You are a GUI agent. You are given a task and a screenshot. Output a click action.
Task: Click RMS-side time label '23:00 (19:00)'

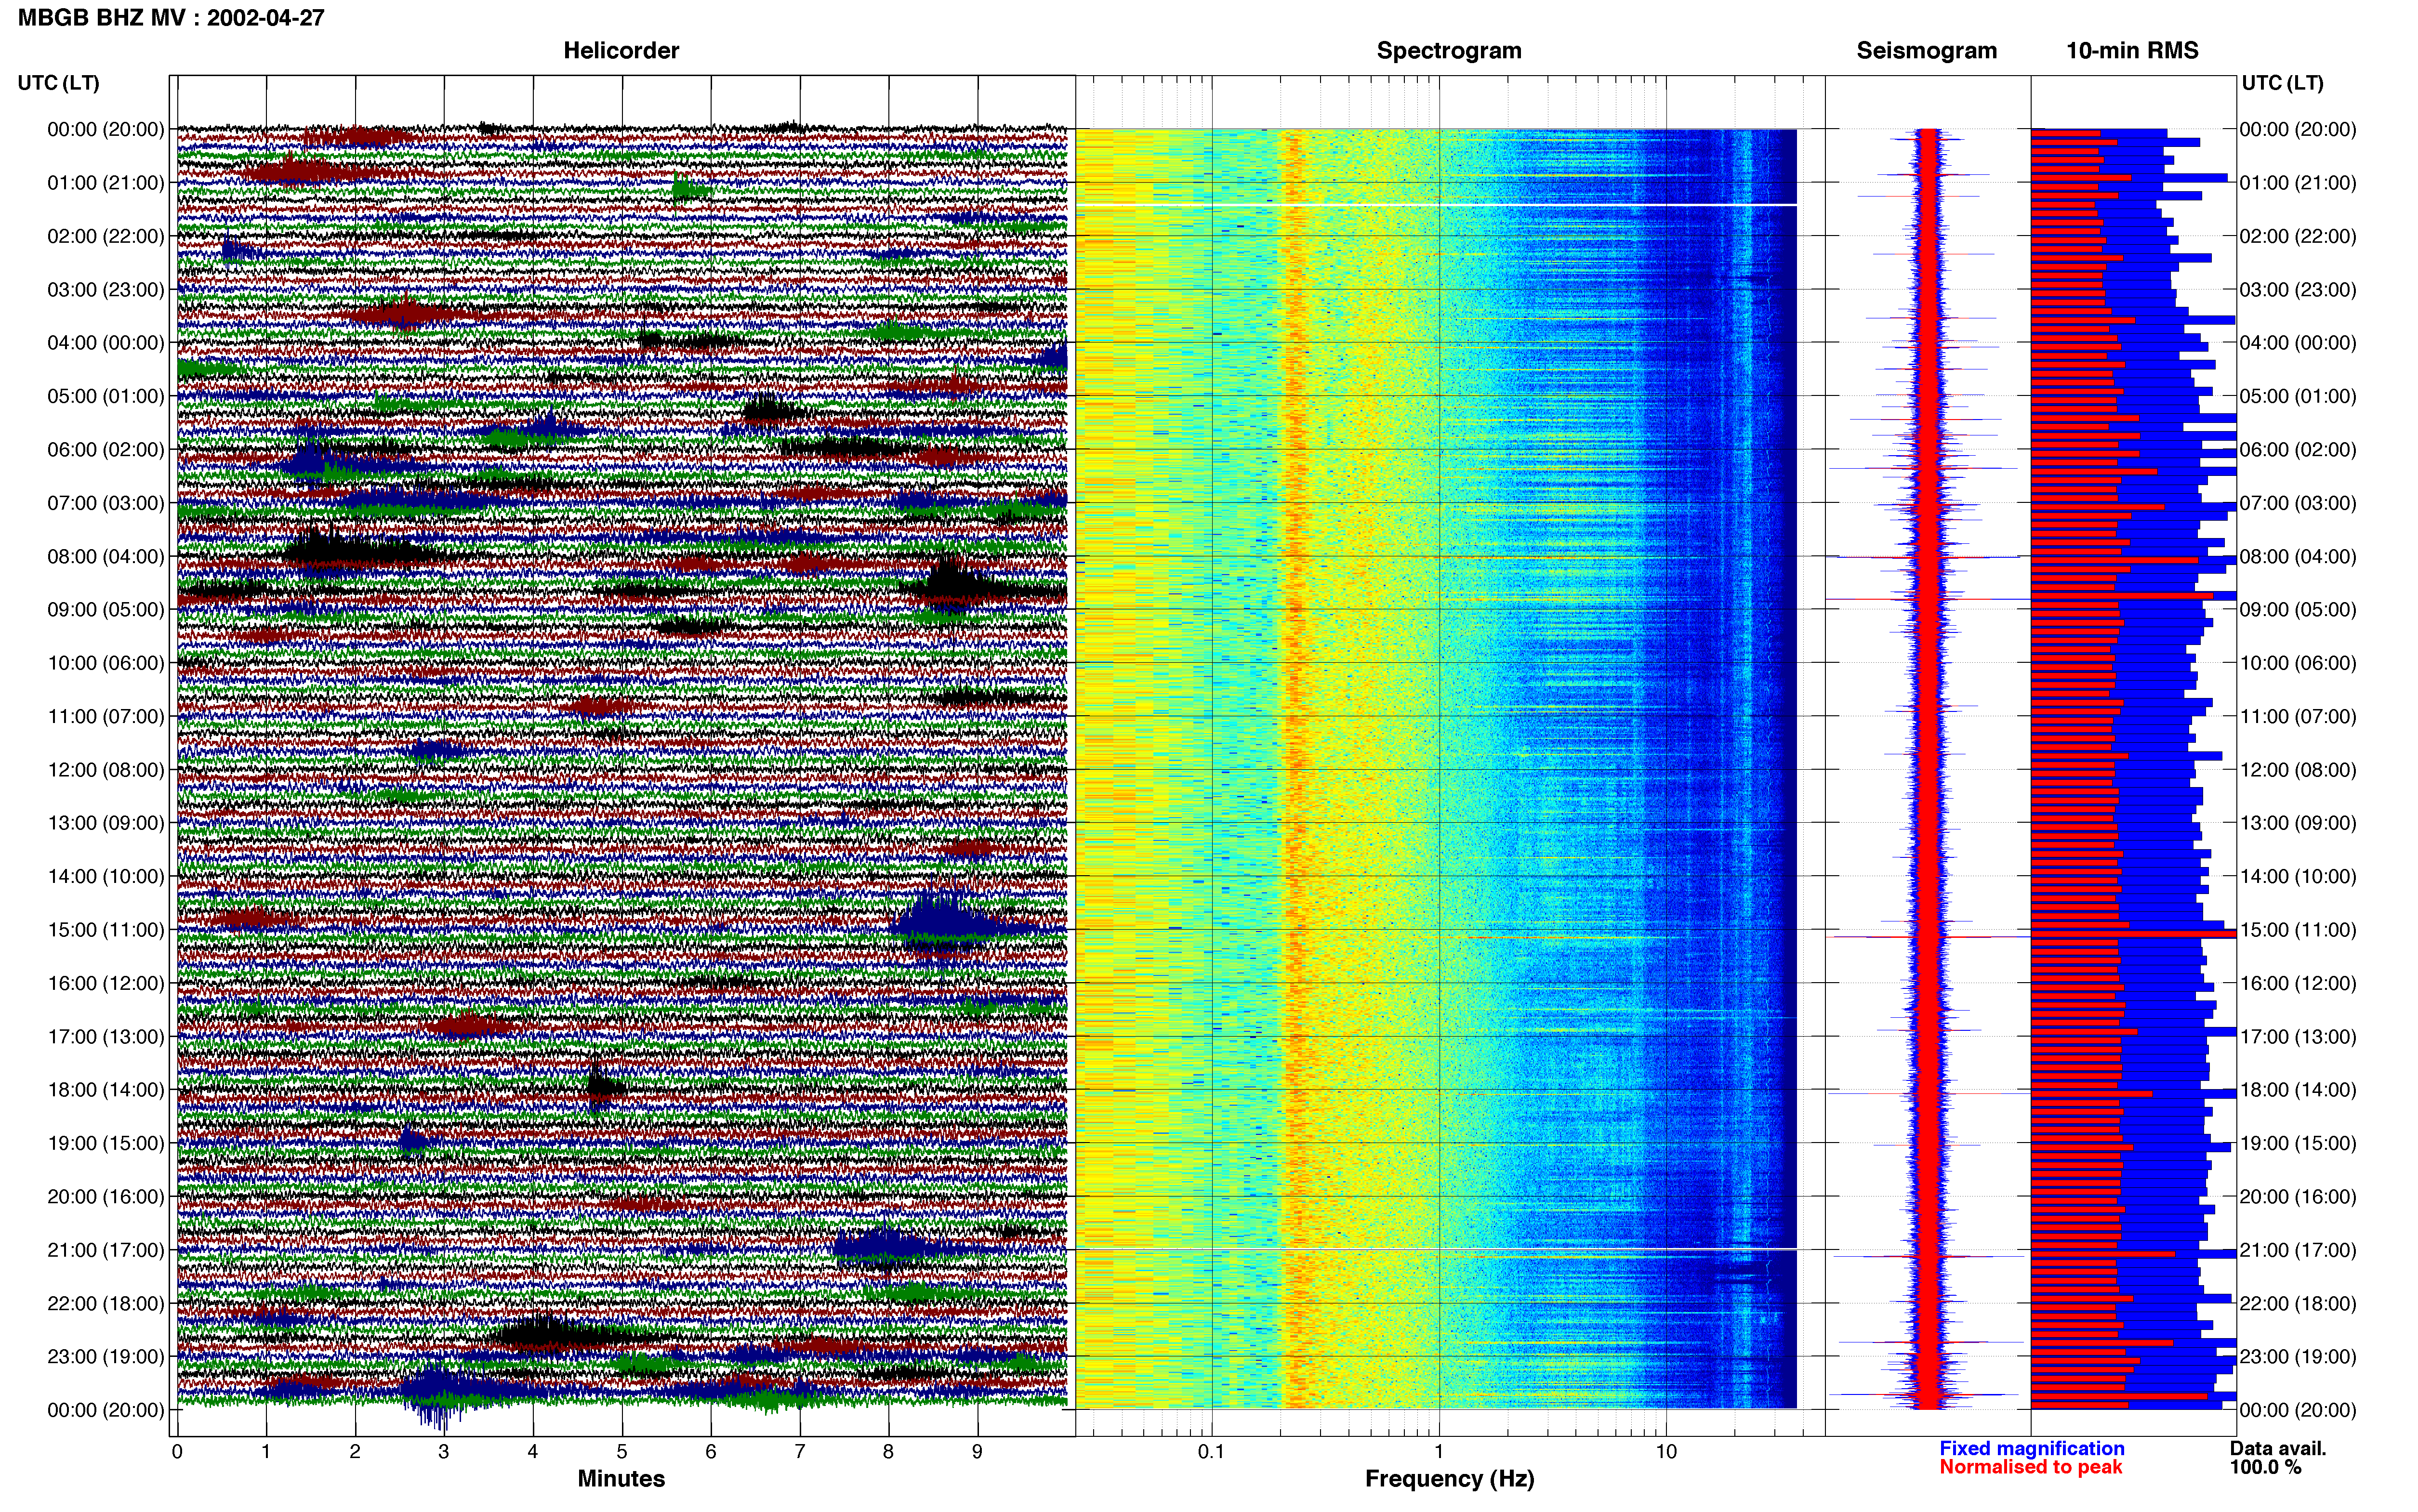point(2298,1357)
